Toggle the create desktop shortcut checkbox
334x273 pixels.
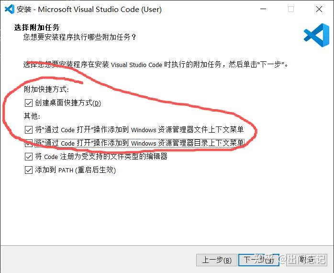tap(29, 103)
